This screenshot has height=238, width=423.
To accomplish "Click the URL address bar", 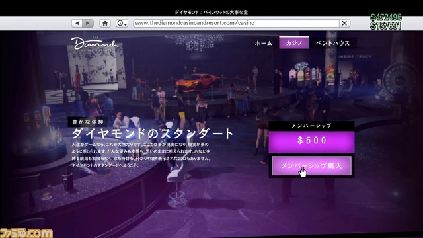I will (236, 23).
